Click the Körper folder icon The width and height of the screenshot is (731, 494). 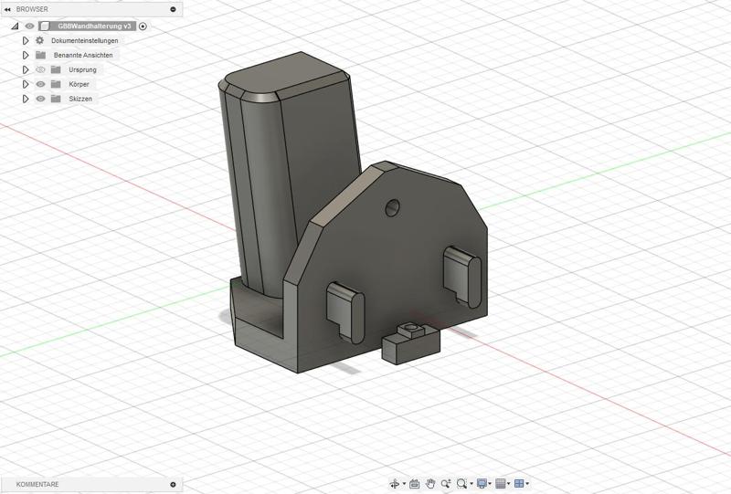56,84
